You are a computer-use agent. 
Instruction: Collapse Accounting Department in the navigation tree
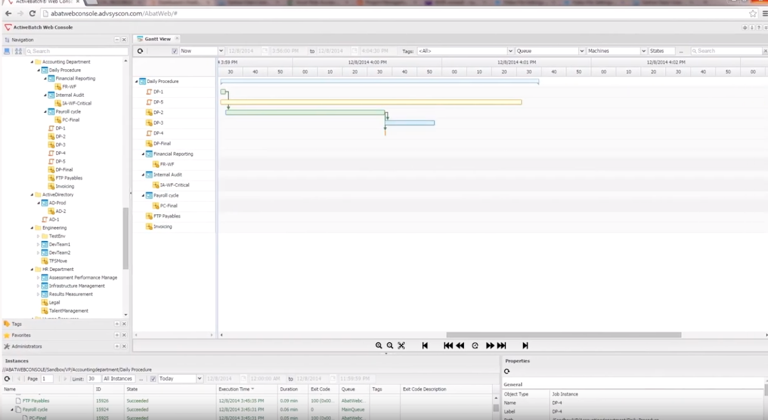[x=32, y=62]
